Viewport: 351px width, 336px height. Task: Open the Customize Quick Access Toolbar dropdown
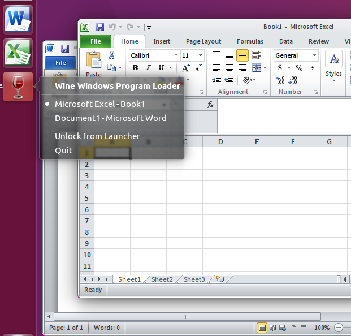(x=149, y=28)
